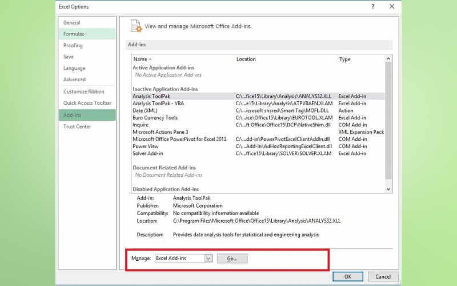The width and height of the screenshot is (457, 286).
Task: Click the Microsoft Corporation publisher text
Action: pos(198,206)
